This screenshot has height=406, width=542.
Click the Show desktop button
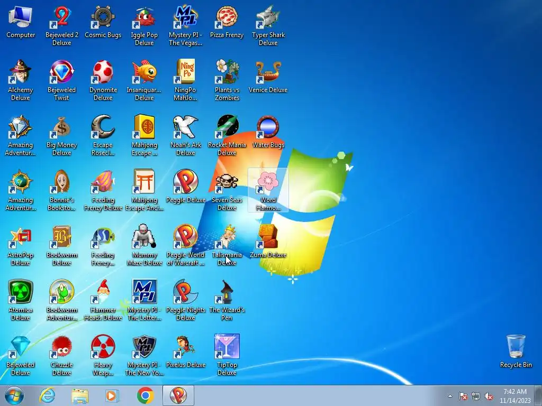click(539, 395)
